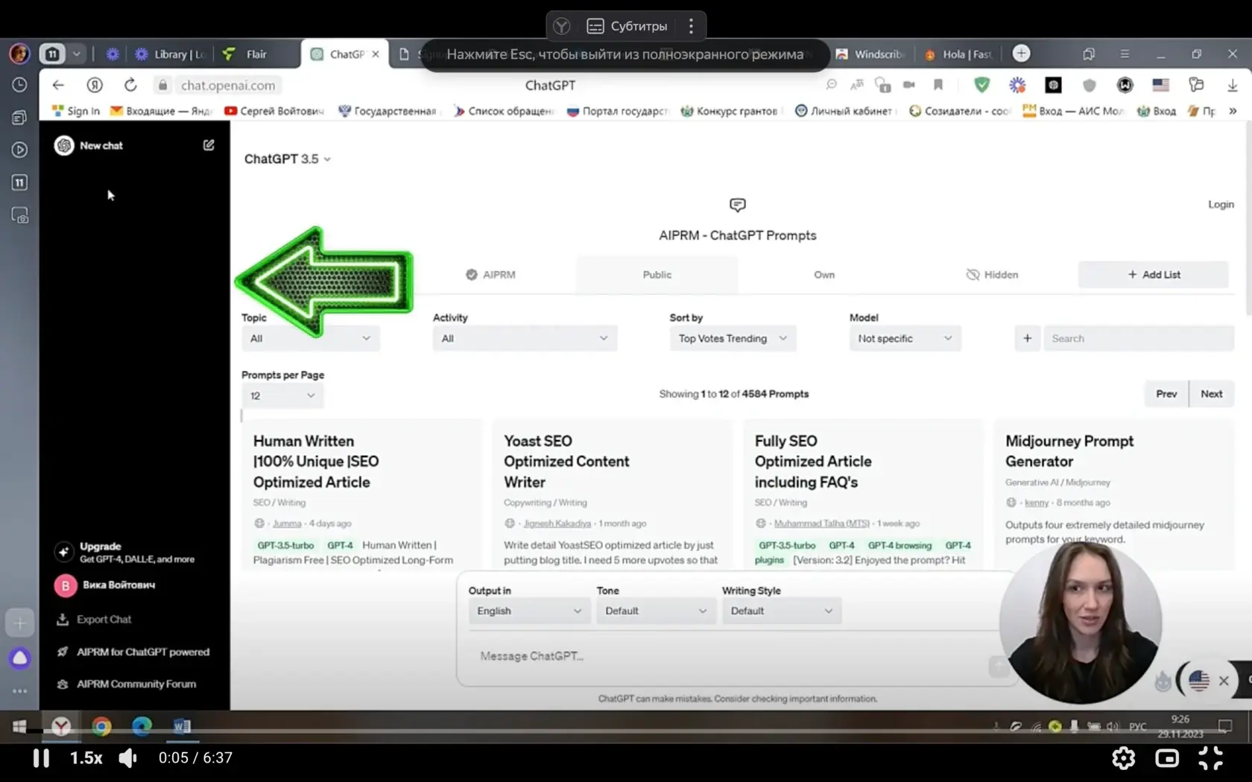Open the ChatGPT 3.5 model dropdown

(288, 159)
